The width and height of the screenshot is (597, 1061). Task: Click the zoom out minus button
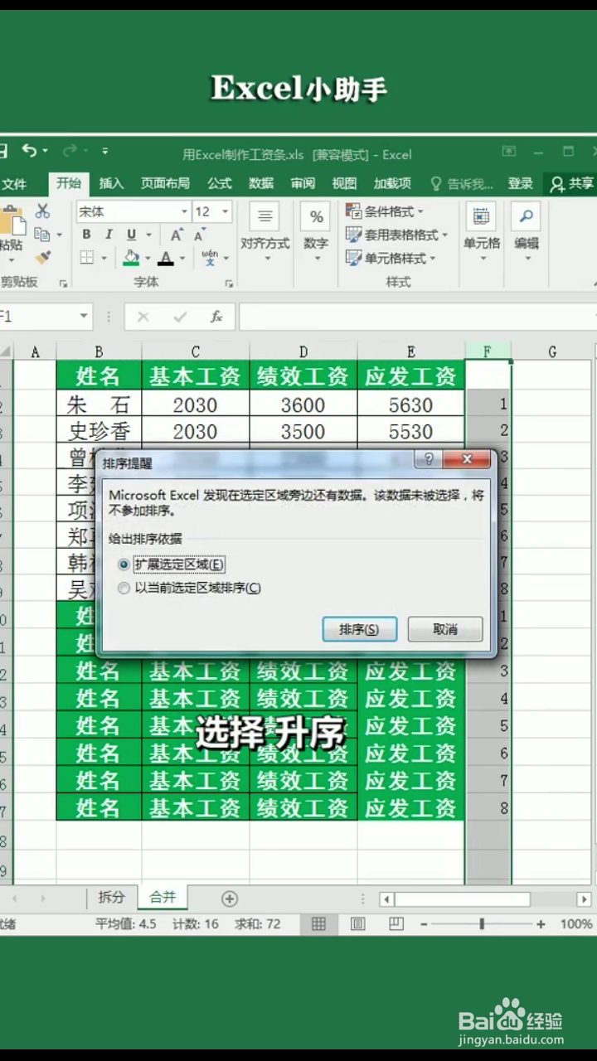[x=423, y=923]
